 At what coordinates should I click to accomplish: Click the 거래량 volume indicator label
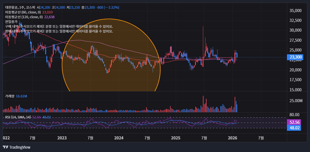[x=10, y=96]
